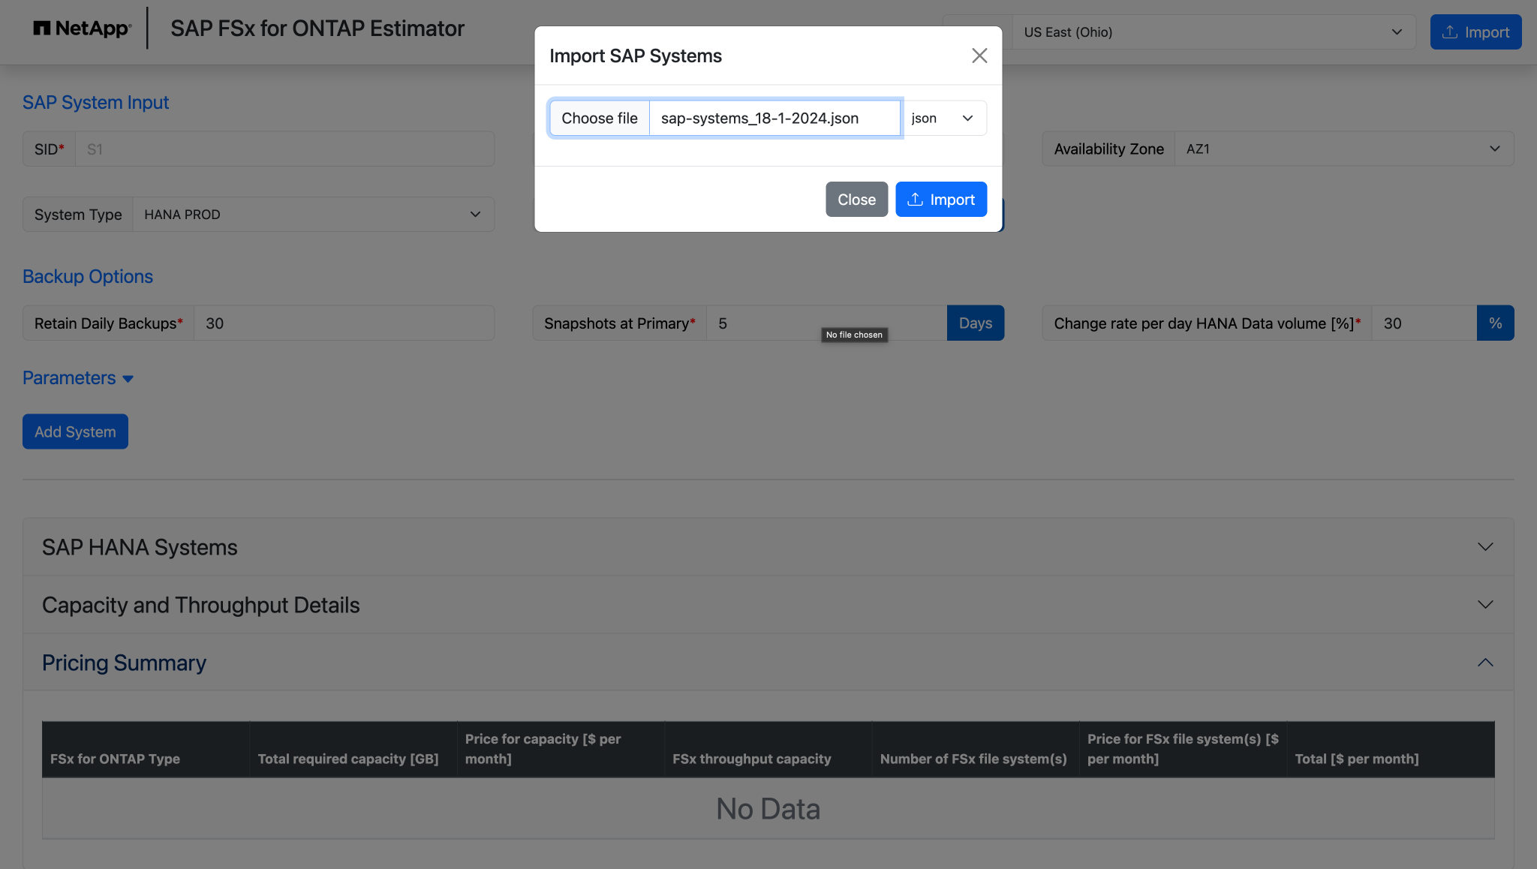Click the gray Close button in dialog
This screenshot has width=1537, height=869.
pyautogui.click(x=856, y=199)
